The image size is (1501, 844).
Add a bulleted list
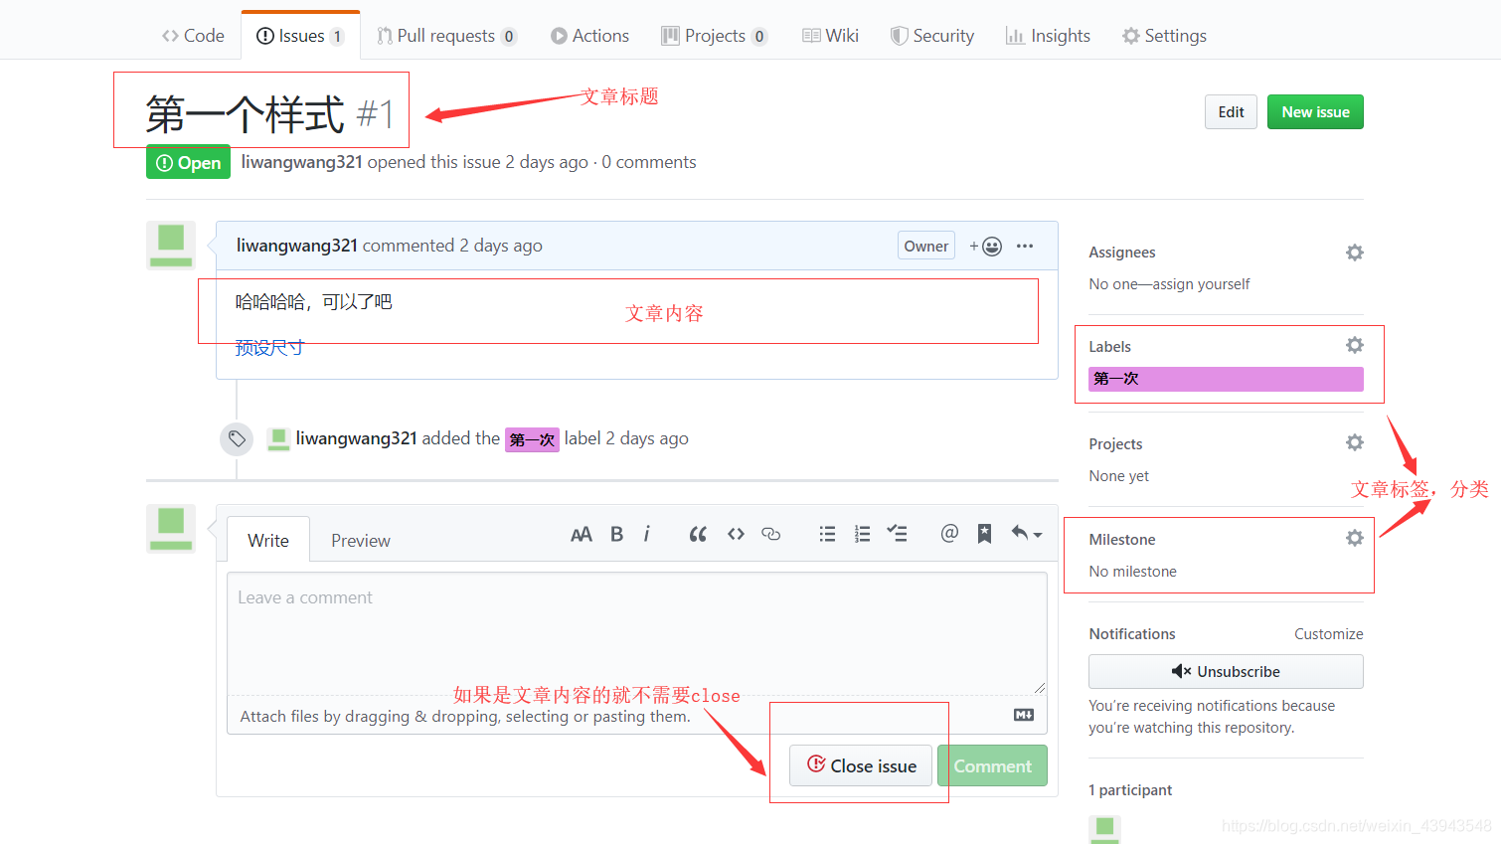(827, 534)
